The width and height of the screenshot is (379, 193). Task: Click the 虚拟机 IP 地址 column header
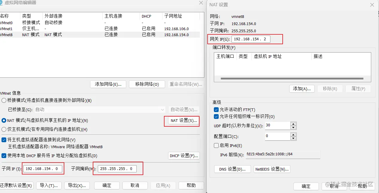click(x=281, y=56)
